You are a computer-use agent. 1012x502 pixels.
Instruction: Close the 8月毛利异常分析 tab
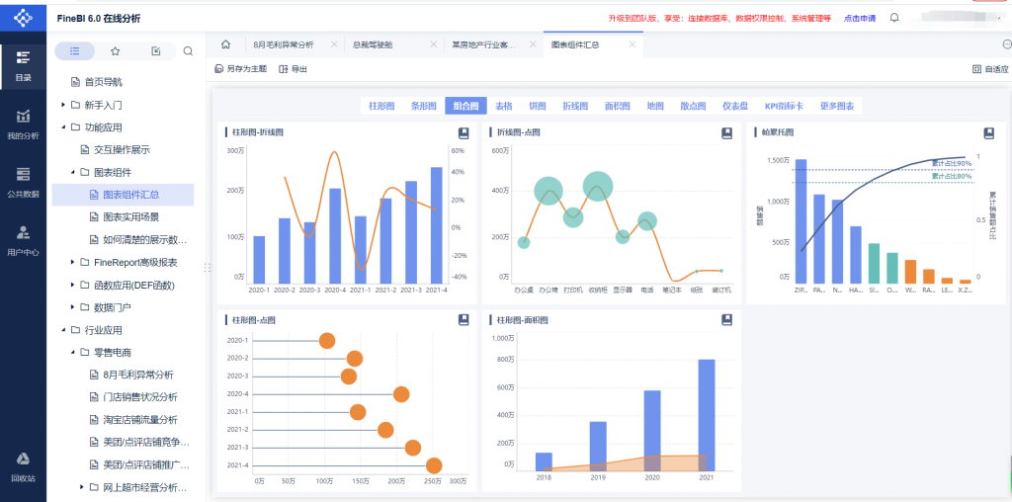coord(333,44)
